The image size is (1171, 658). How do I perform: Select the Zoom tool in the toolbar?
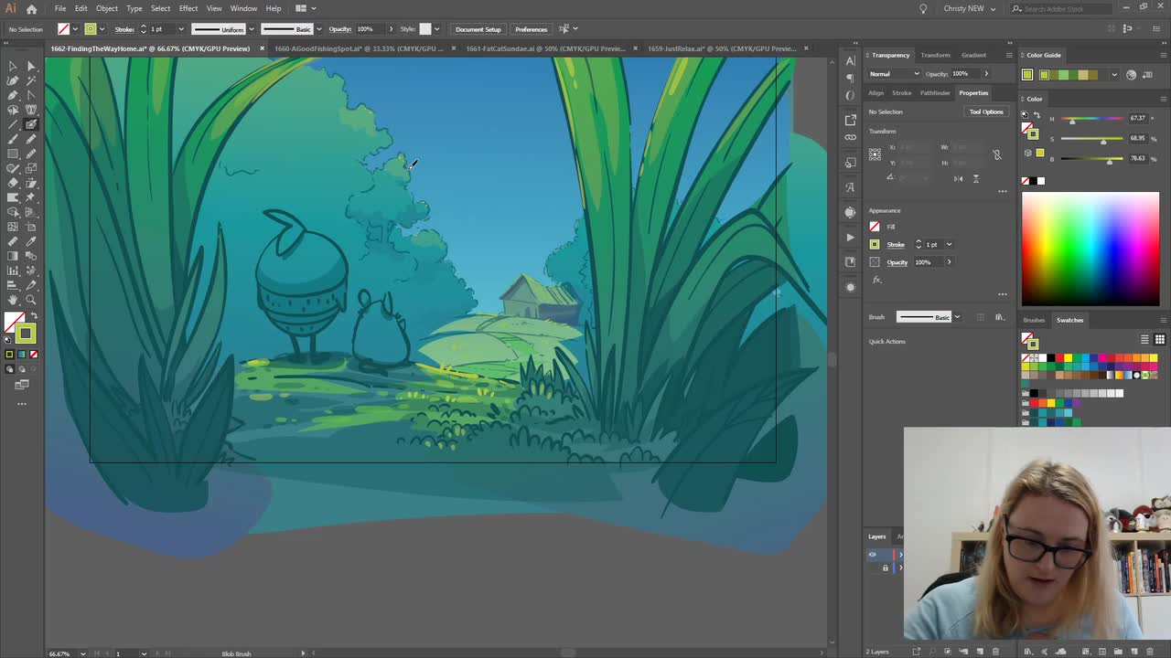30,299
